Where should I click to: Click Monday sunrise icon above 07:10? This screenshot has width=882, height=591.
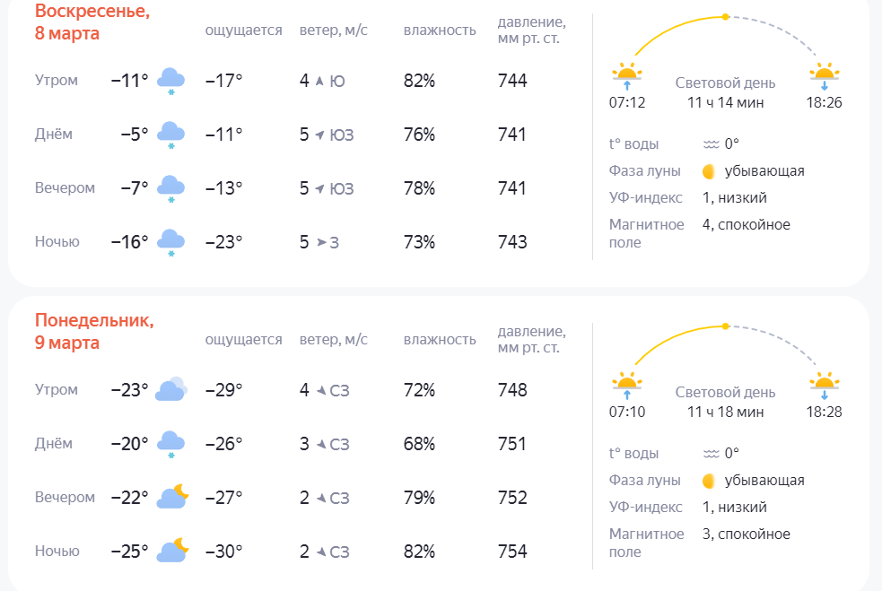(626, 384)
